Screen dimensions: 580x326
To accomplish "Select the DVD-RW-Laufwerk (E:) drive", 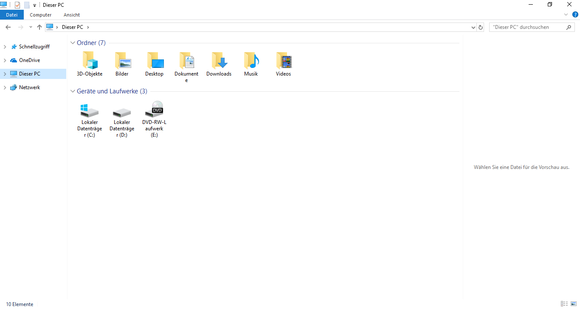I will (154, 119).
